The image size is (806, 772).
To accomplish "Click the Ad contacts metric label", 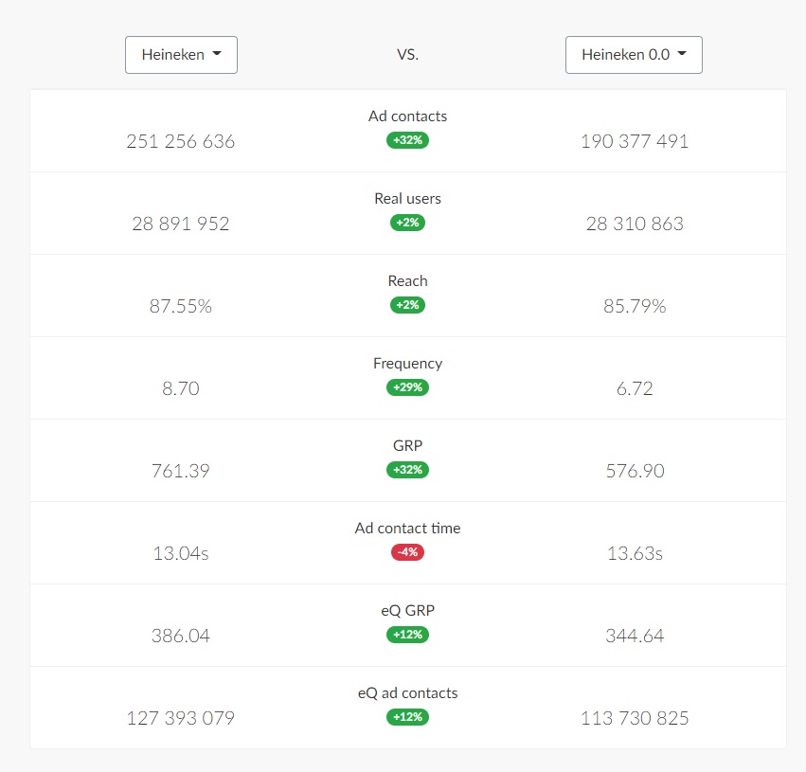I will 407,117.
